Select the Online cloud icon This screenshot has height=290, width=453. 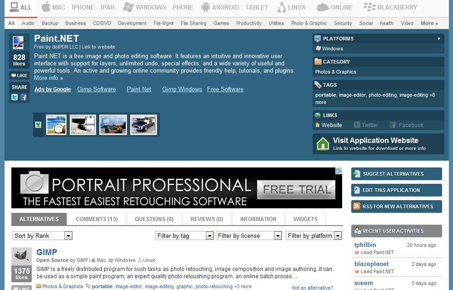[323, 7]
